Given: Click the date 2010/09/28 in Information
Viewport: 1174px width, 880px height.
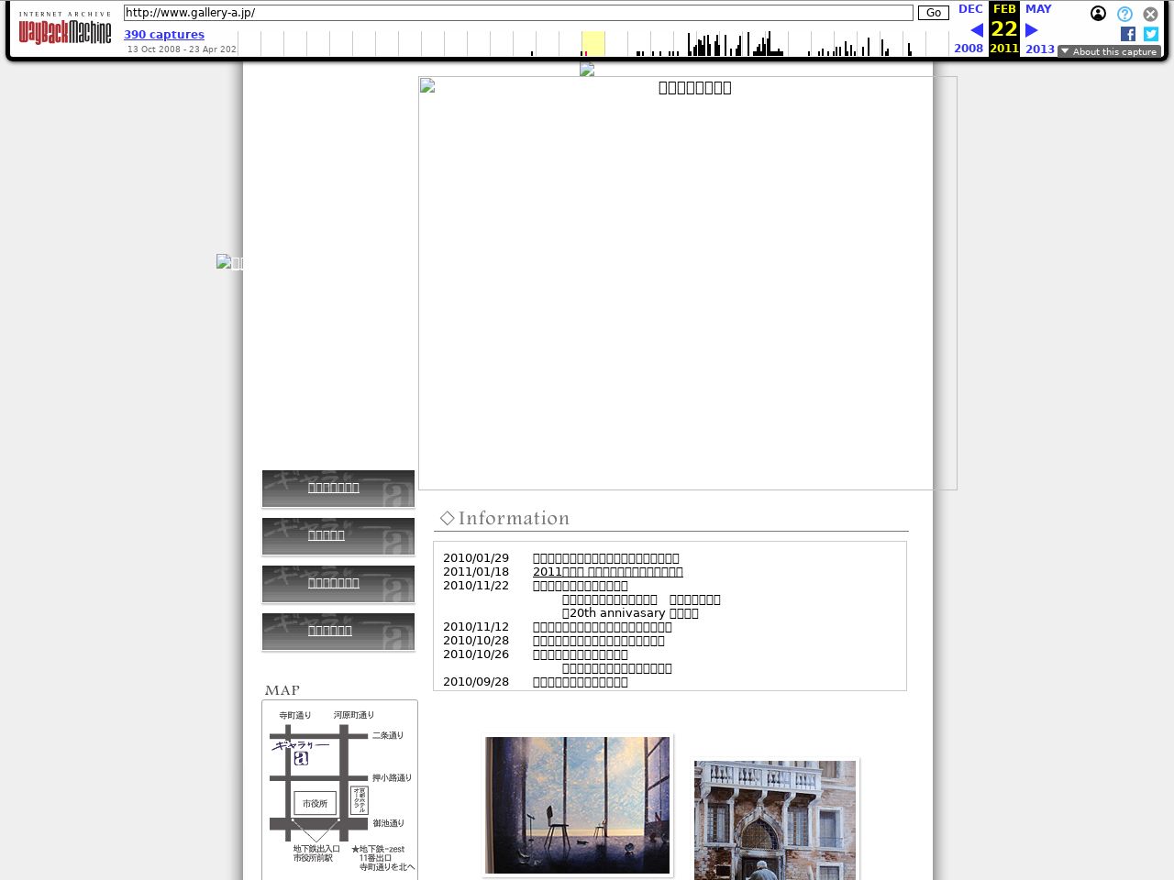Looking at the screenshot, I should [476, 682].
